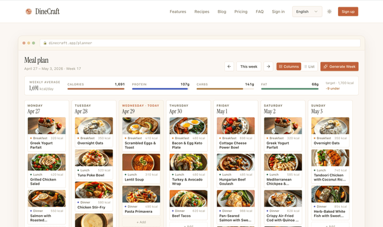The height and width of the screenshot is (227, 383).
Task: Click '-9 under' target text
Action: tap(333, 88)
